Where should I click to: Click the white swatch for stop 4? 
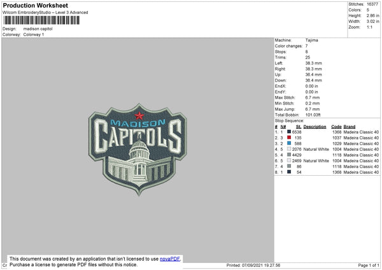click(289, 149)
